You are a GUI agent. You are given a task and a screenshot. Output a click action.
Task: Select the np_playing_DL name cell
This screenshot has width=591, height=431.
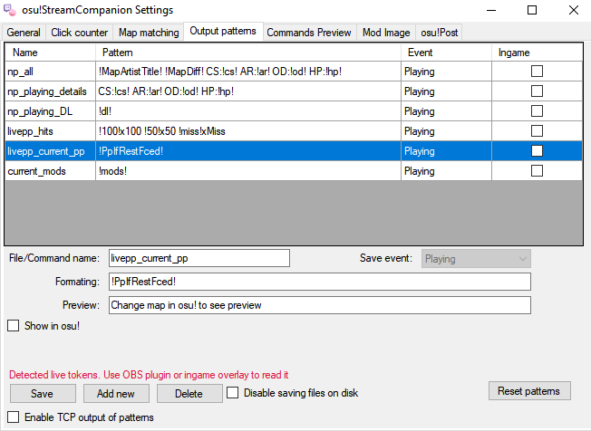(51, 111)
